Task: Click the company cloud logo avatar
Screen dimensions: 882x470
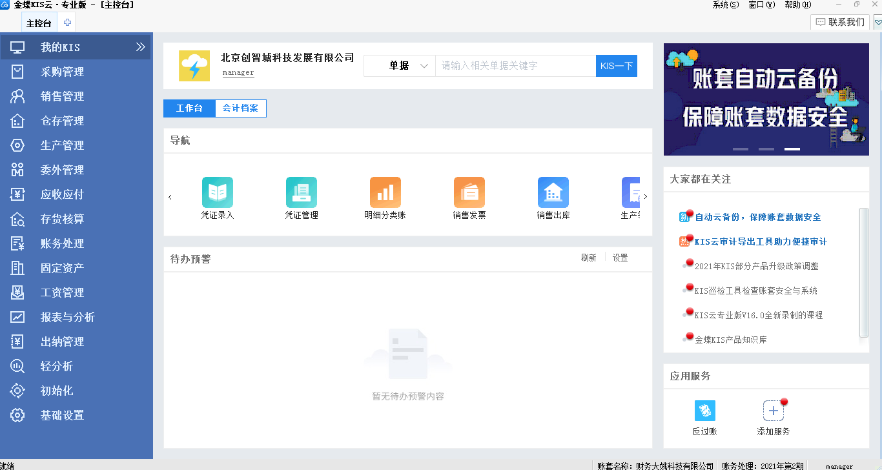Action: pyautogui.click(x=194, y=66)
